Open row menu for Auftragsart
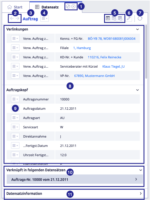The width and height of the screenshot is (150, 200). [x=15, y=118]
